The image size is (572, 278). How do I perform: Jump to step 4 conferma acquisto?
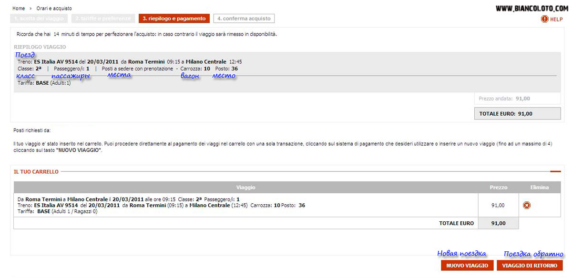(x=244, y=19)
